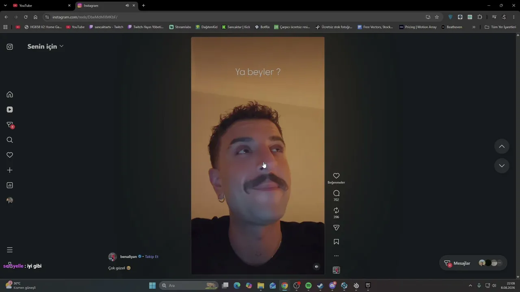520x292 pixels.
Task: Open the 'Pricing | Motion Array' bookmark
Action: pyautogui.click(x=418, y=27)
